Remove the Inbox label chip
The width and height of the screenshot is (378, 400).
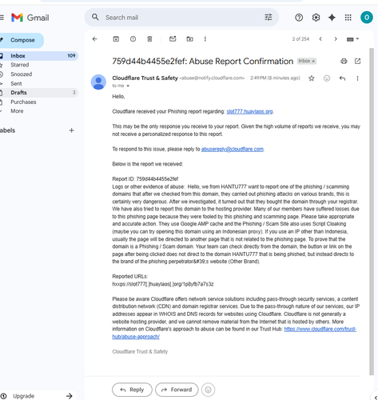313,62
